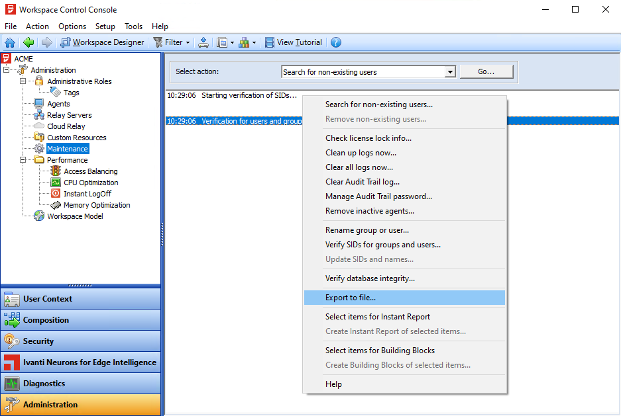Open CPU Optimization node
This screenshot has width=621, height=416.
(91, 183)
